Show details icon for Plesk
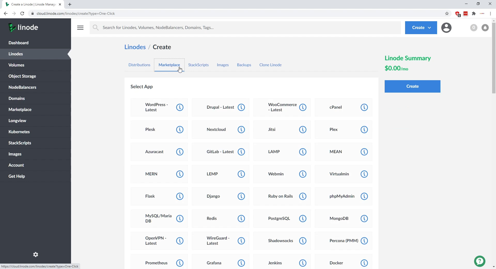496x269 pixels. (x=180, y=130)
